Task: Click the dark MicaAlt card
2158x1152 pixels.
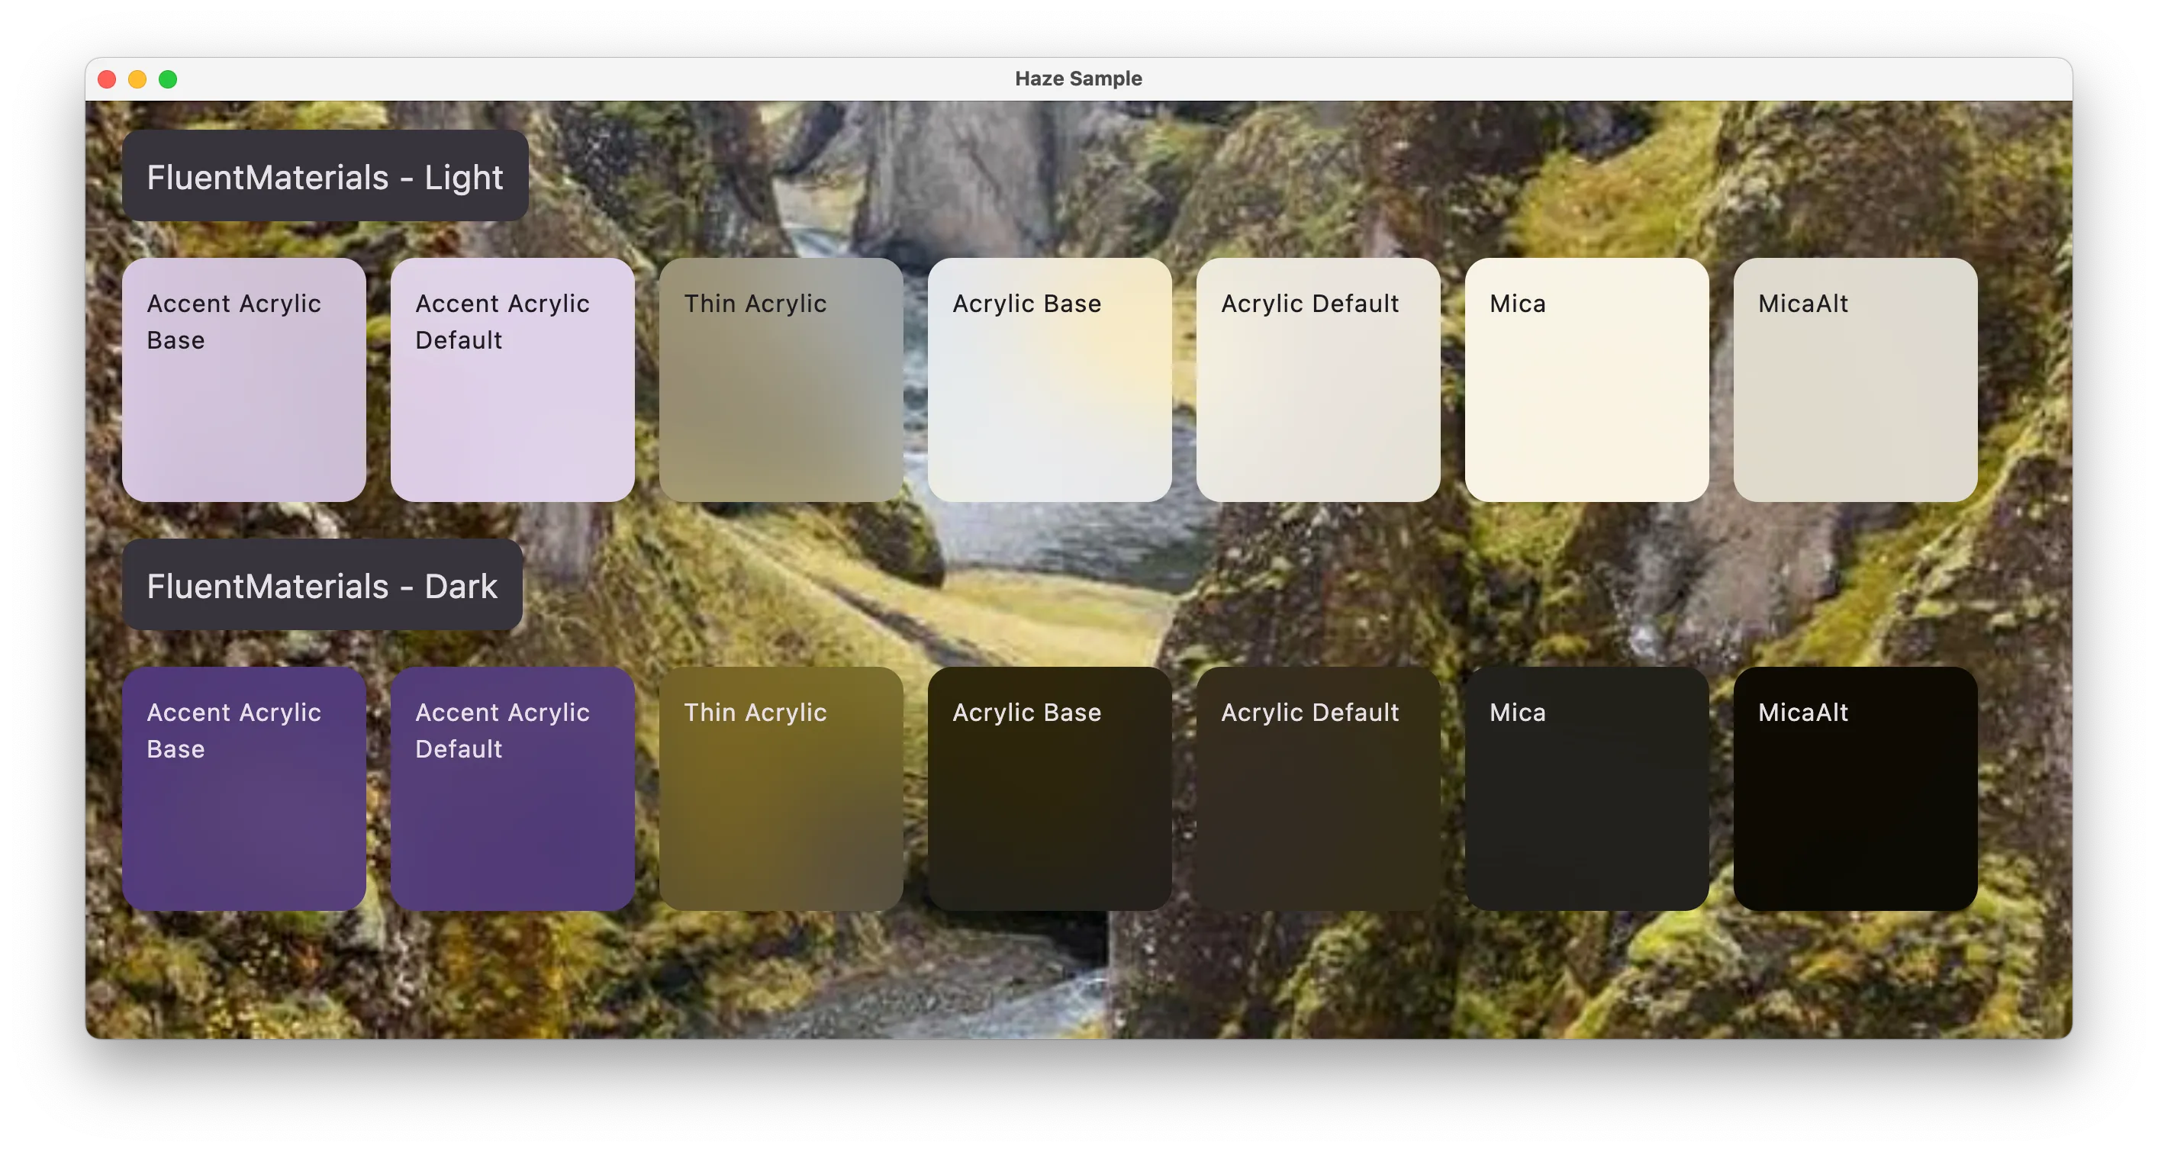Action: pyautogui.click(x=1855, y=788)
